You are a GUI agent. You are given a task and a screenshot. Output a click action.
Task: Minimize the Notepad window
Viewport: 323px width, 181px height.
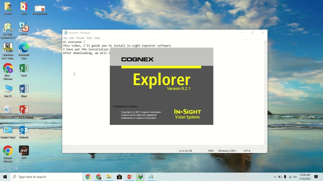(243, 33)
